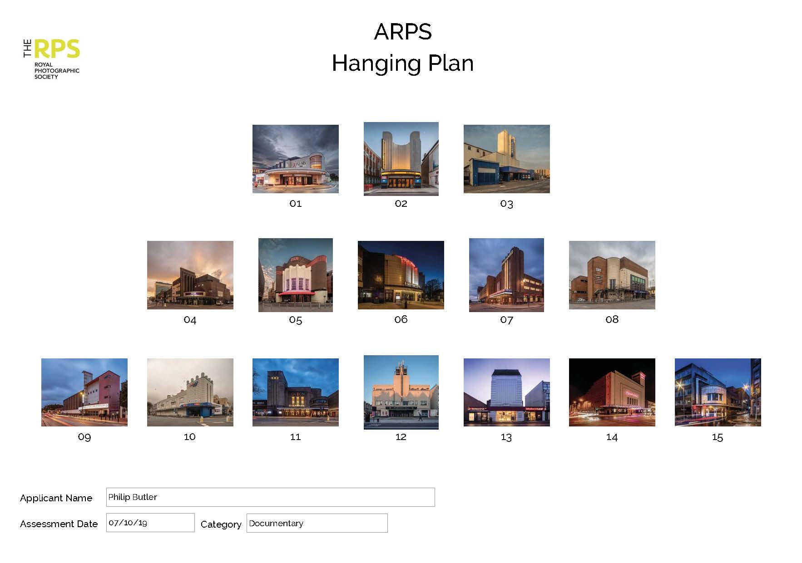This screenshot has height=563, width=802.
Task: Click the ARPS Hanging Plan title
Action: point(403,47)
